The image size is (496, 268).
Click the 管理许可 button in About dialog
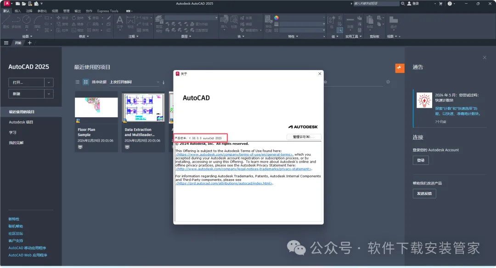pyautogui.click(x=304, y=137)
